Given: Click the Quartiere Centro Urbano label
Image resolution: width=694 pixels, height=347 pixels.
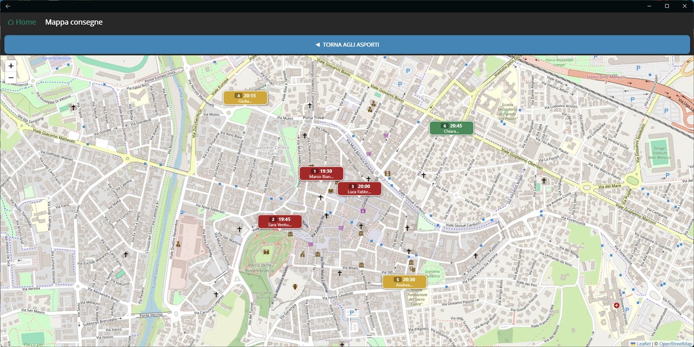Looking at the screenshot, I should pos(271,151).
